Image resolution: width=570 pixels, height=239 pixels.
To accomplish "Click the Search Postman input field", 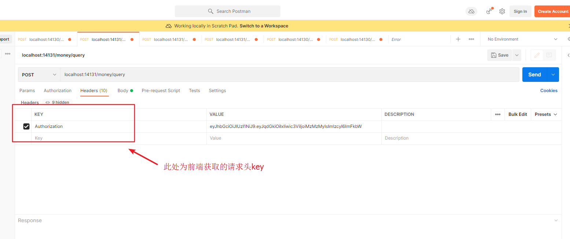I will [x=227, y=11].
